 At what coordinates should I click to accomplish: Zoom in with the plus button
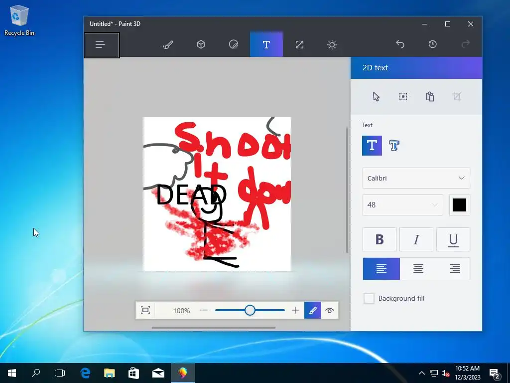[x=295, y=310]
